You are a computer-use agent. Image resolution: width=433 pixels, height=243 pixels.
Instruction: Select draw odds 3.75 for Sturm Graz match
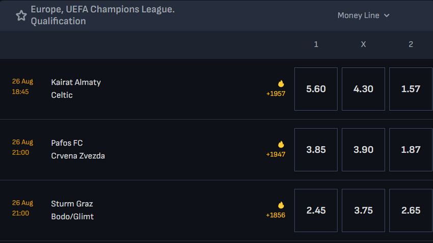tap(363, 210)
